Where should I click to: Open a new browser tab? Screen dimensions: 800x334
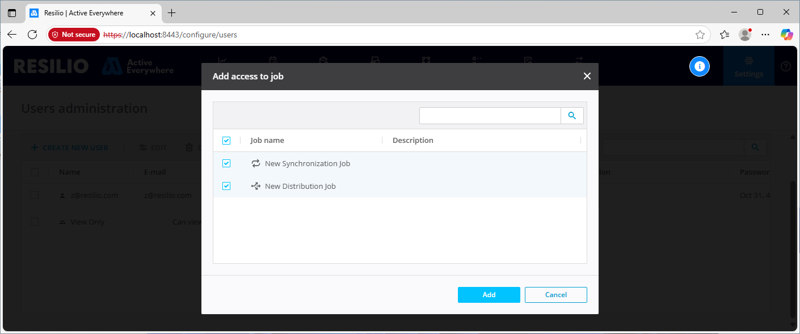coord(172,12)
